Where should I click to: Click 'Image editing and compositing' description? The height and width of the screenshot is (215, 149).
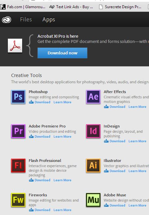(54, 97)
